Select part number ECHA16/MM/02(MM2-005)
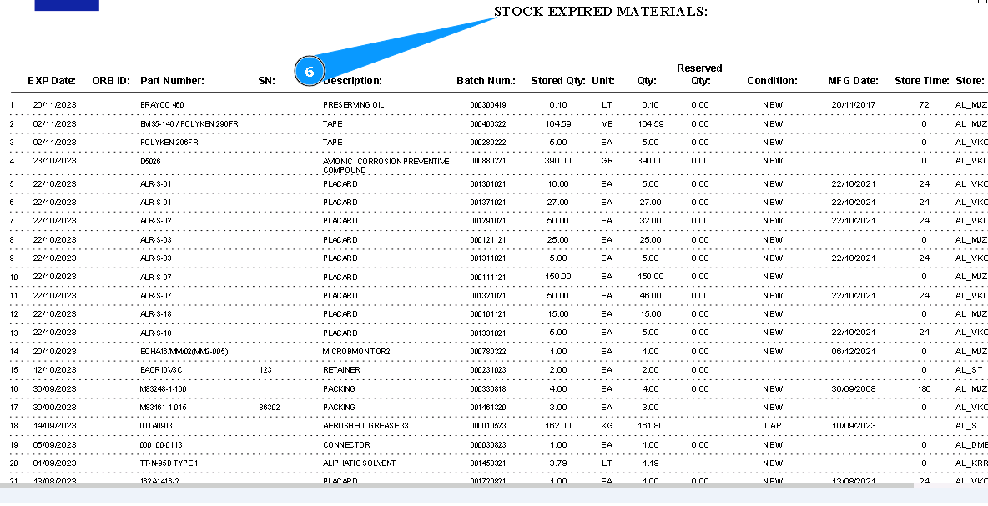This screenshot has height=506, width=988. [184, 352]
